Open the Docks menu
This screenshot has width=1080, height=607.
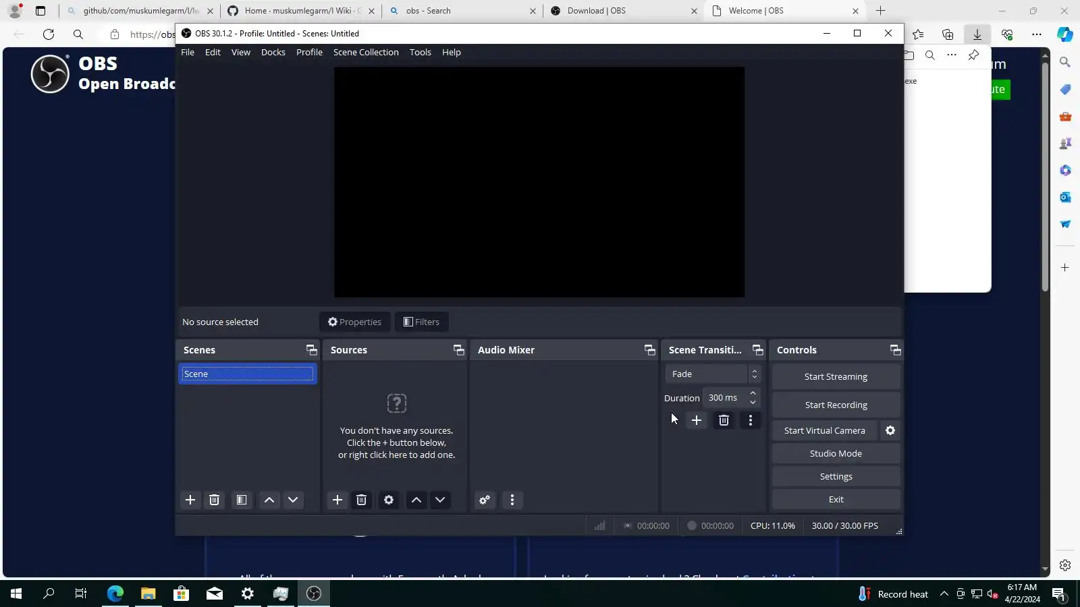point(273,53)
